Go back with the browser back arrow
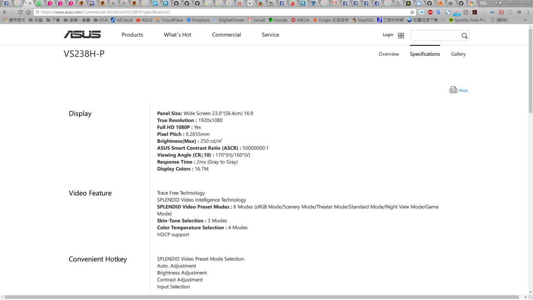Screen dimensions: 533x300 (x=5, y=12)
